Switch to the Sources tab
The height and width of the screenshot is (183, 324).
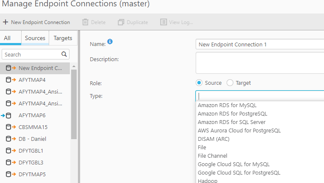tap(35, 38)
